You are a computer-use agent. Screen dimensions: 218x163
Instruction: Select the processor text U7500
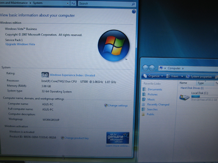[84, 81]
